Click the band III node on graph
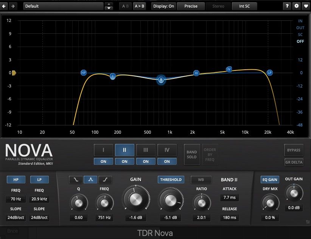The width and height of the screenshot is (311, 239). (x=196, y=73)
